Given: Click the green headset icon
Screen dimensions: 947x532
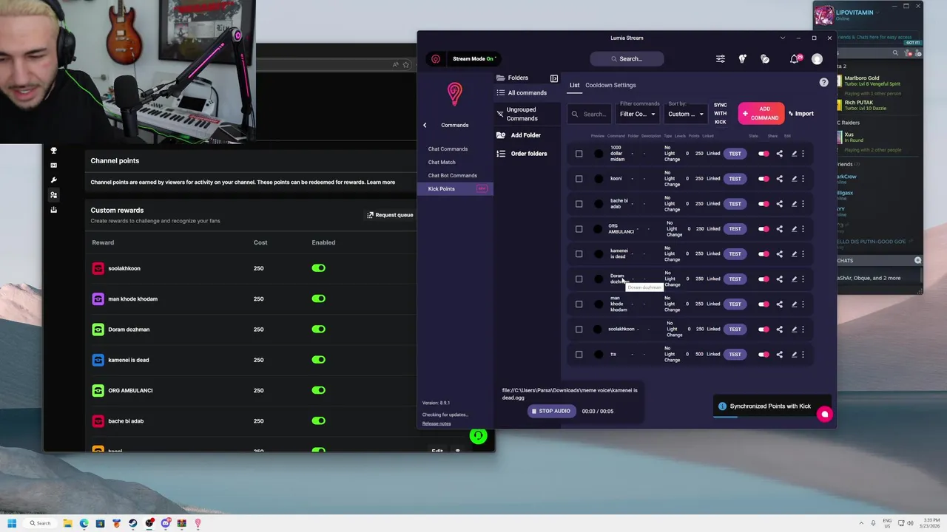Looking at the screenshot, I should coord(479,436).
